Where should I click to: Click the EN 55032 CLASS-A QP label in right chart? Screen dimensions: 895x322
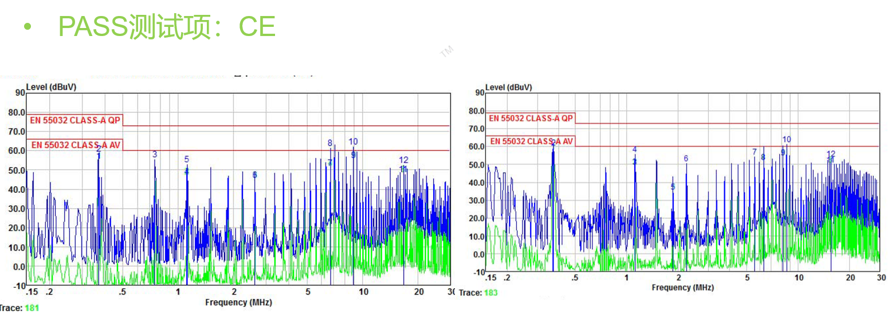pos(530,118)
